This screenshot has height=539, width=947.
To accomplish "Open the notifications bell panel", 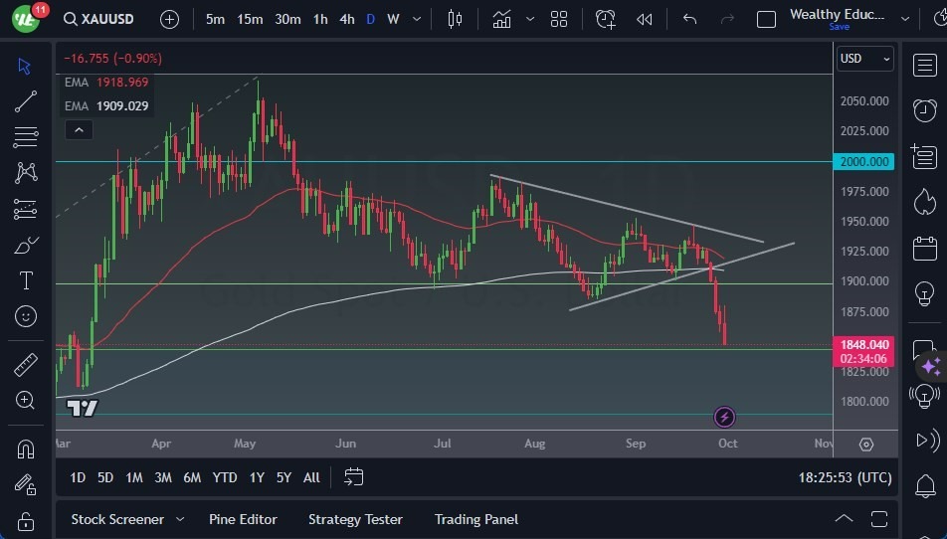I will tap(925, 485).
